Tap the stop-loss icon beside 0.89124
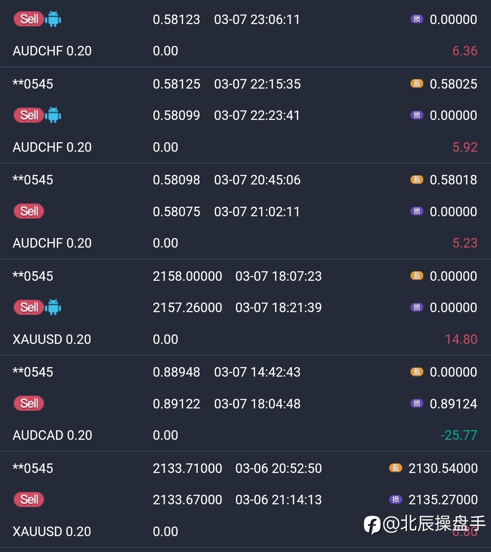This screenshot has height=552, width=491. click(x=416, y=403)
